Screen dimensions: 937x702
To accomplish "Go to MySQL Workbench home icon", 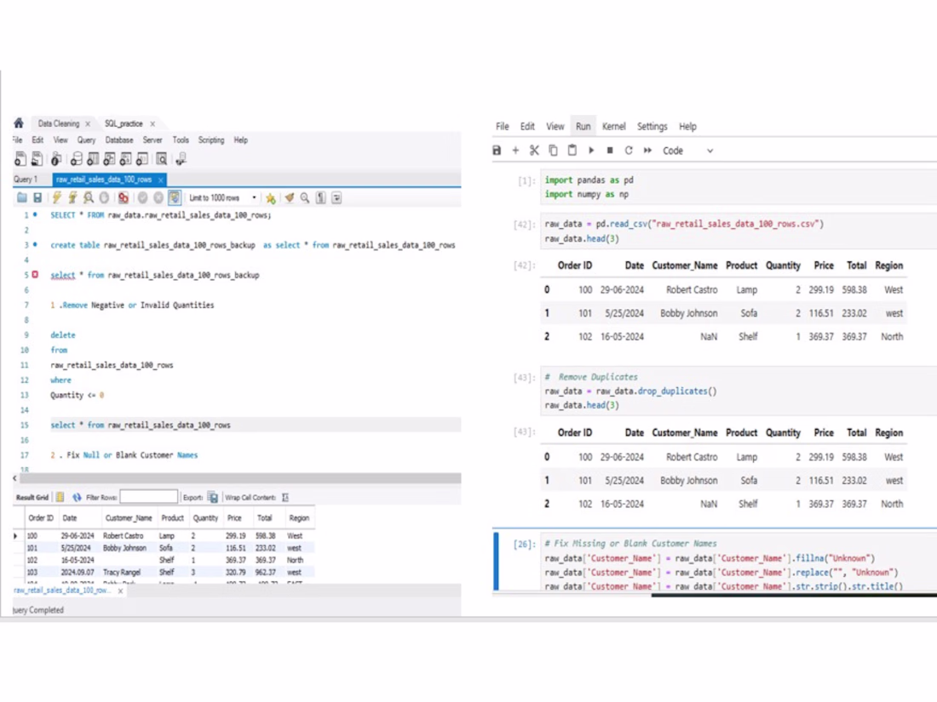I will click(19, 123).
